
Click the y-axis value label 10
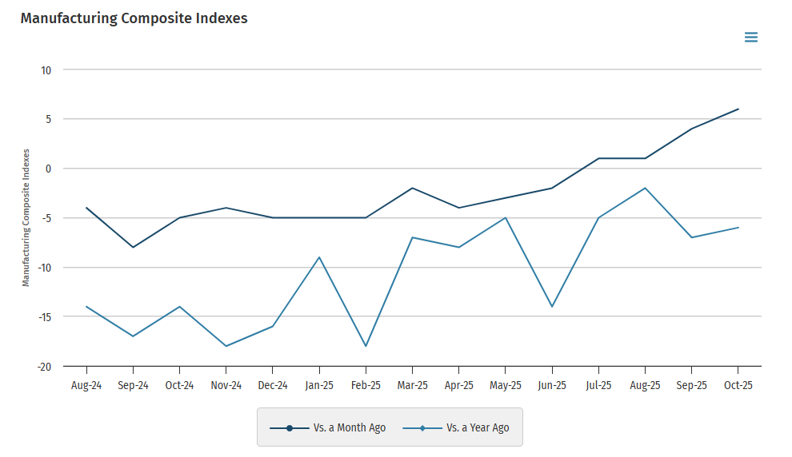(46, 70)
